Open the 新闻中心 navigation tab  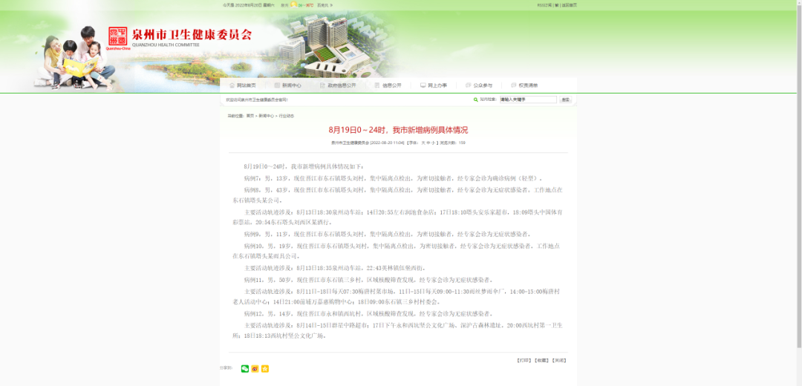(291, 85)
